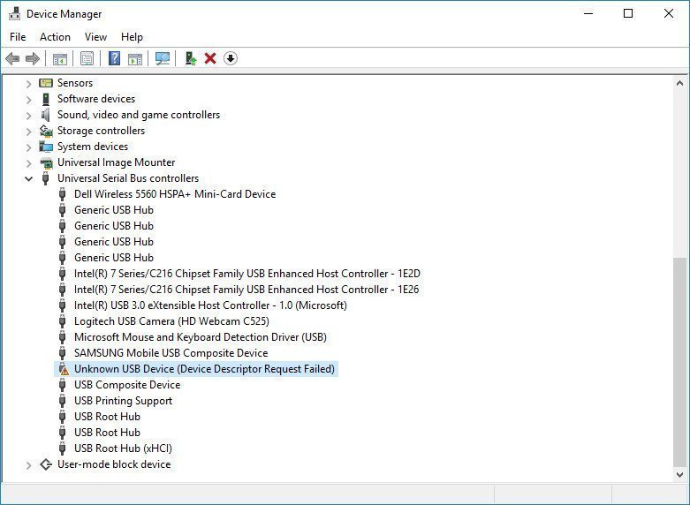
Task: Open the File menu
Action: point(18,37)
